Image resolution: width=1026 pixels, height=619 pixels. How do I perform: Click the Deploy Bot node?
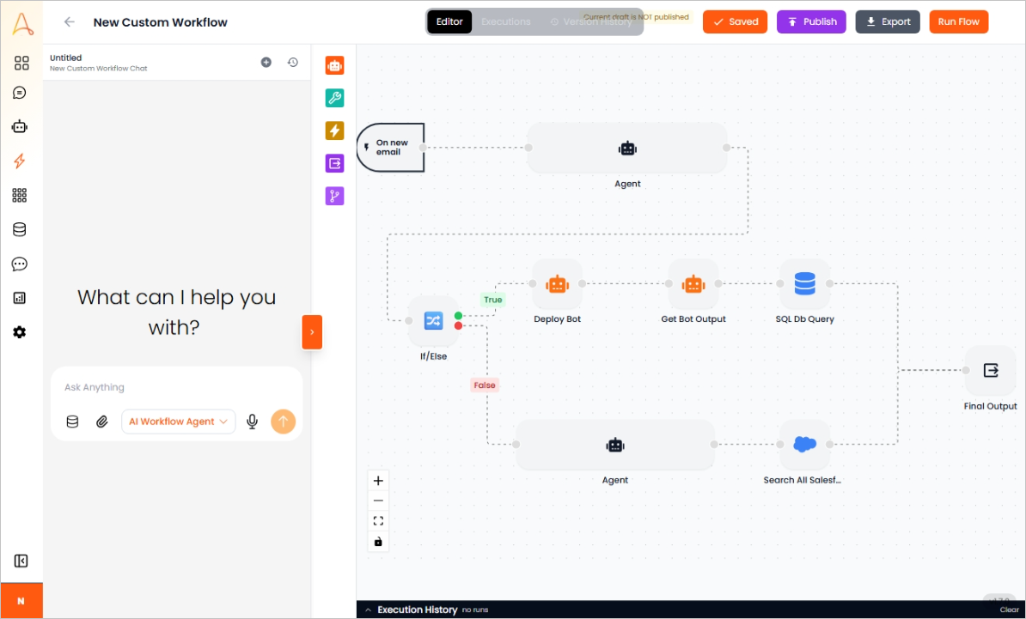[557, 284]
